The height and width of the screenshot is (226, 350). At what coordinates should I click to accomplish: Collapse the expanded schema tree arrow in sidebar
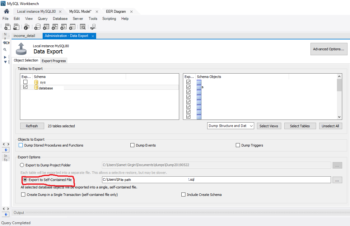(5, 62)
